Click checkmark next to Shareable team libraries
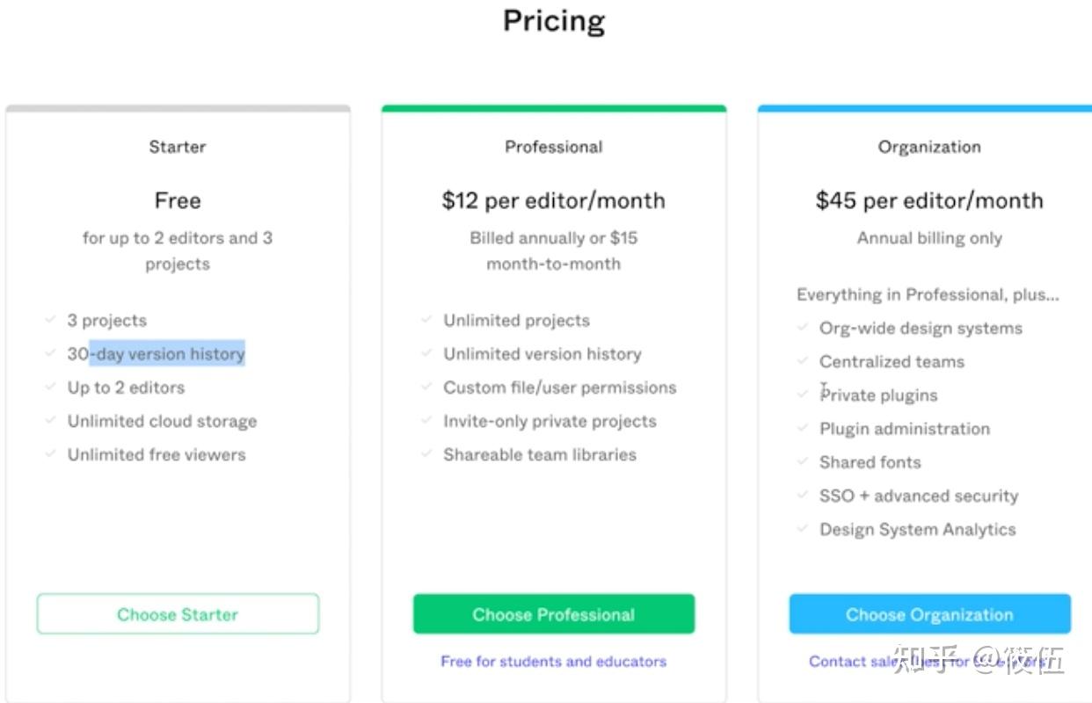This screenshot has width=1092, height=703. pyautogui.click(x=426, y=454)
